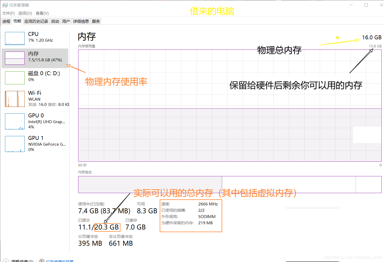Click the 已使用的插槽 2/2 value
The image size is (384, 262).
201,210
